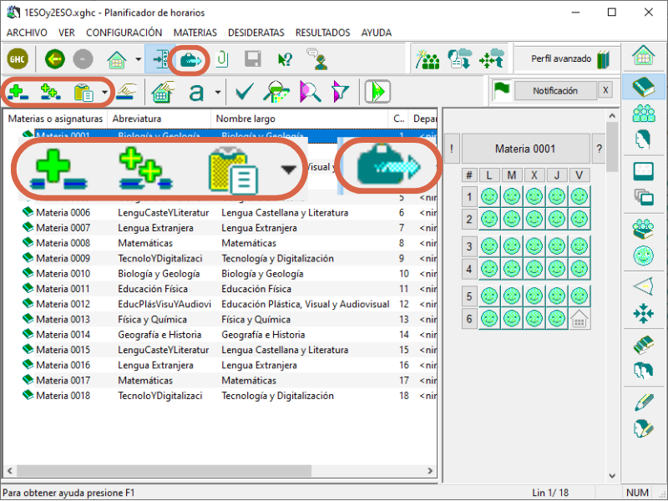This screenshot has width=668, height=501.
Task: Open the paperclip attachments icon
Action: tap(222, 58)
